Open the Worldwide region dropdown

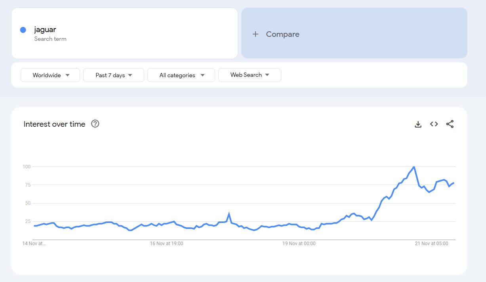(50, 75)
